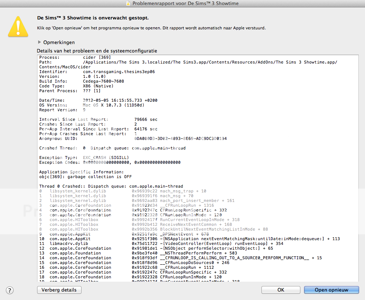Select 'objc[369]: garbage collection is OFF' line
The width and height of the screenshot is (365, 300).
86,177
